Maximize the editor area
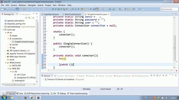Viewport: 179px width, 100px height. pyautogui.click(x=176, y=14)
